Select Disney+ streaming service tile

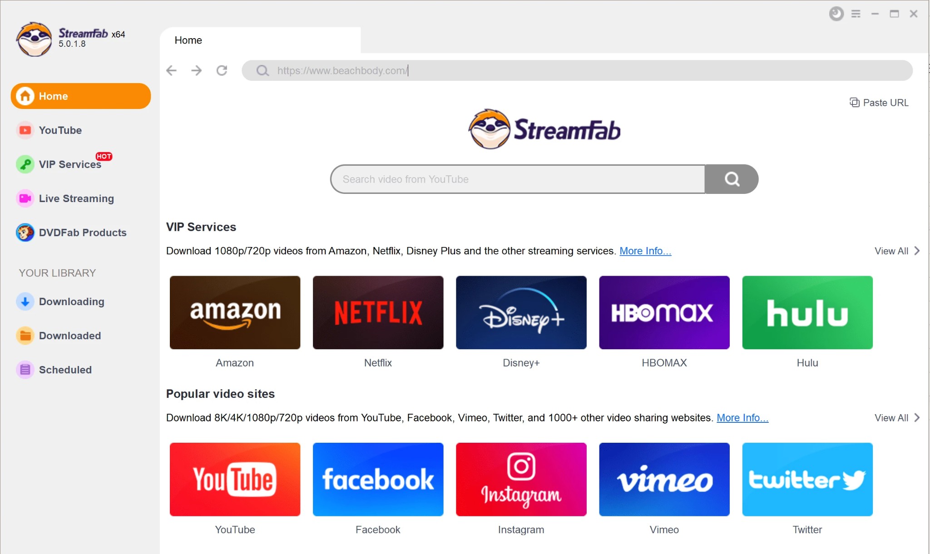click(x=521, y=312)
